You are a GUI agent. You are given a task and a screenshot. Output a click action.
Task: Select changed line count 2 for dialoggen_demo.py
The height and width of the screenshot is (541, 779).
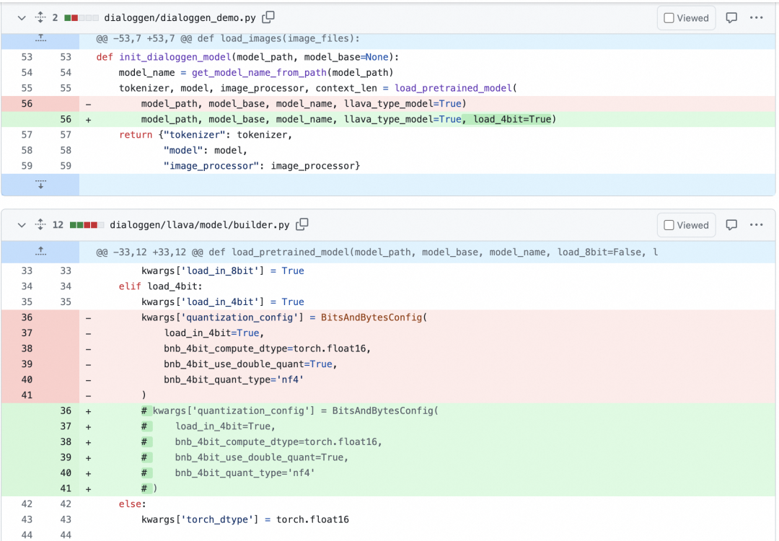coord(55,18)
